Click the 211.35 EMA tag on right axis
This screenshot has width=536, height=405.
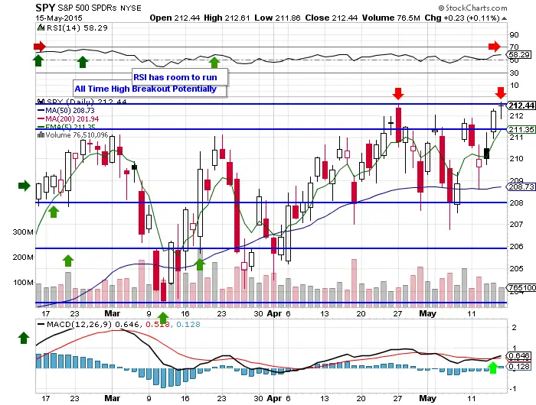pyautogui.click(x=521, y=130)
